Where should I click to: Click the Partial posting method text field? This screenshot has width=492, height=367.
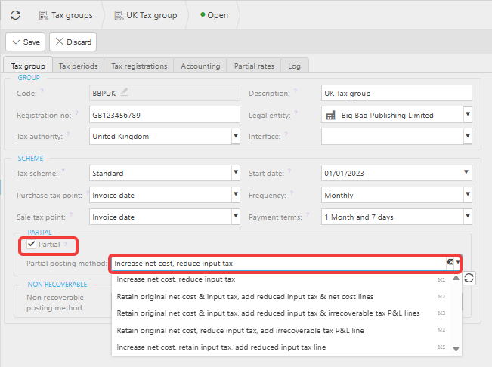click(x=279, y=264)
